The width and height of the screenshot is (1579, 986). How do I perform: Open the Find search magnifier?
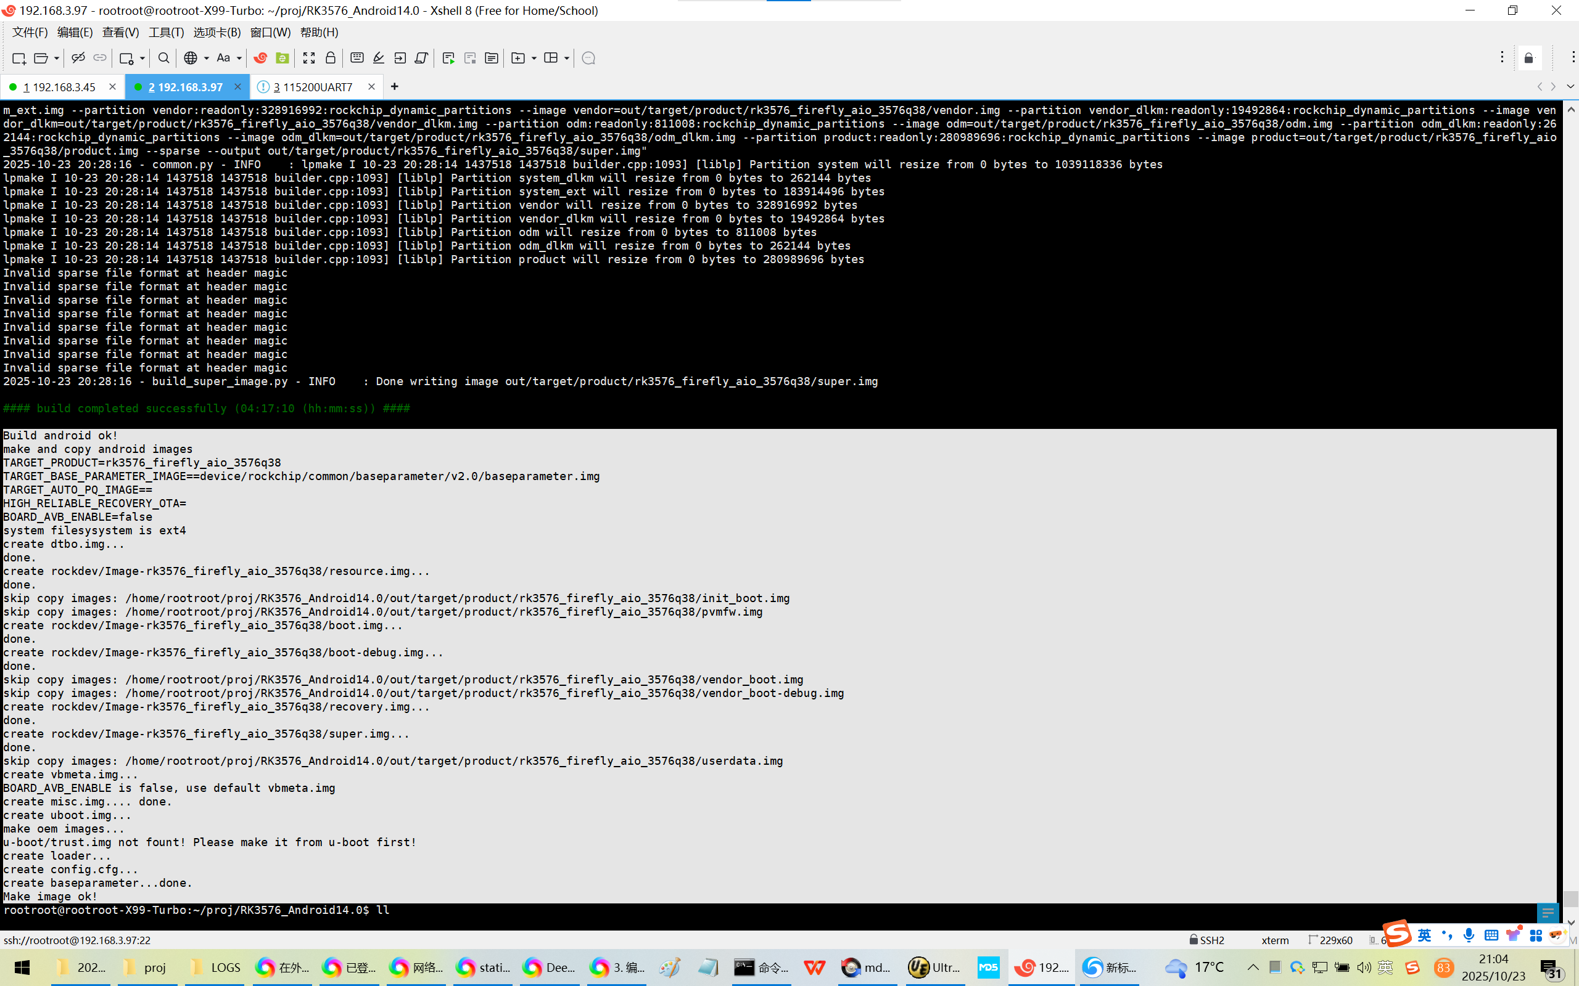point(164,58)
